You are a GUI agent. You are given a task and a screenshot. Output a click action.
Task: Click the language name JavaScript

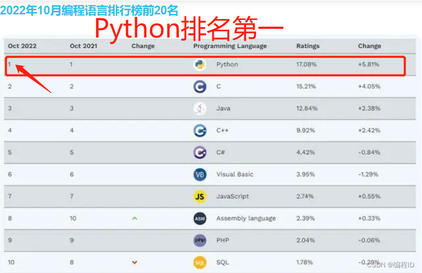coord(232,196)
